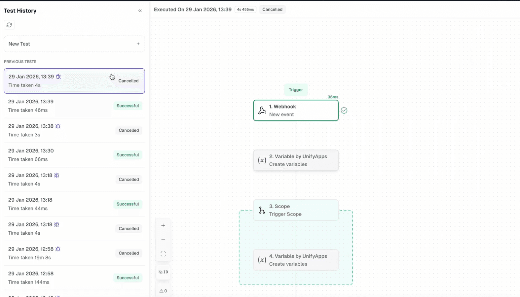Screen dimensions: 520x297
Task: Open the warnings indicator showing 0
Action: tap(163, 291)
